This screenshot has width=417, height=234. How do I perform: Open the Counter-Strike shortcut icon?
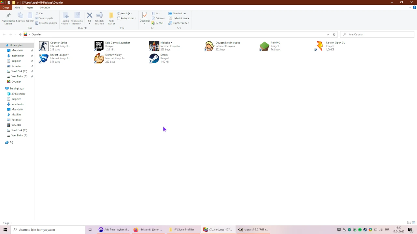[44, 46]
